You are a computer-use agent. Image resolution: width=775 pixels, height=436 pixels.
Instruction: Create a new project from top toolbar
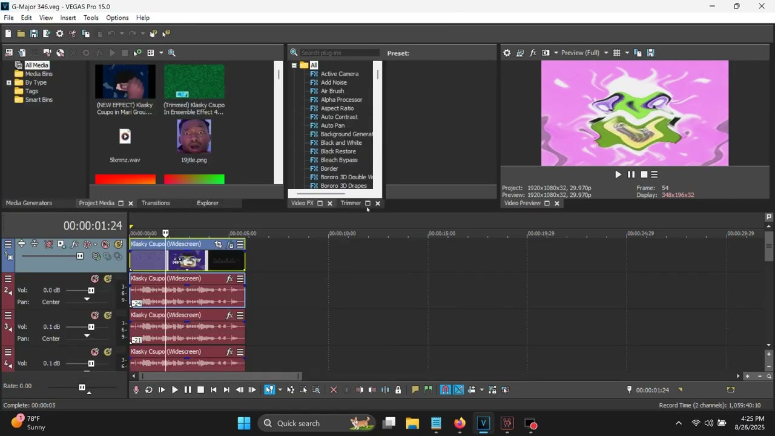(x=8, y=34)
